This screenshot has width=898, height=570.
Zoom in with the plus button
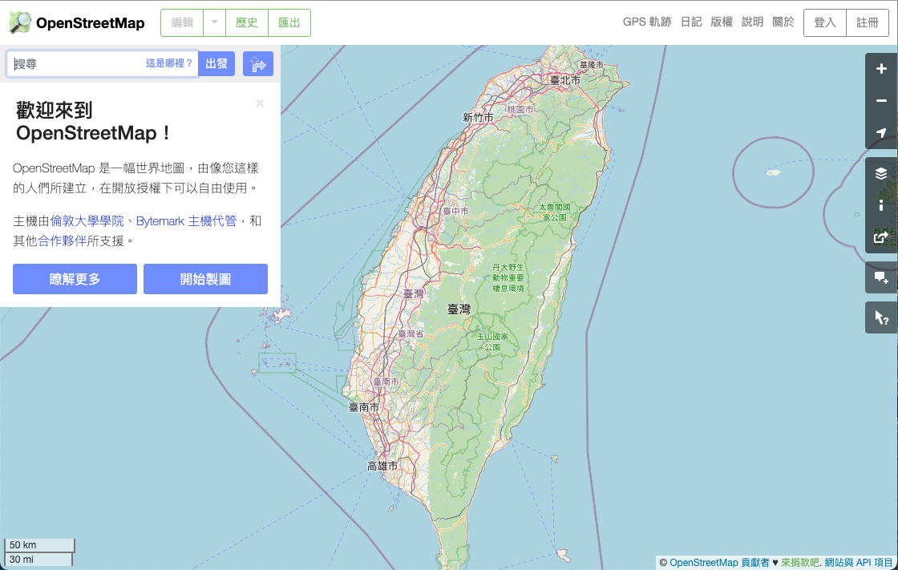pos(881,69)
